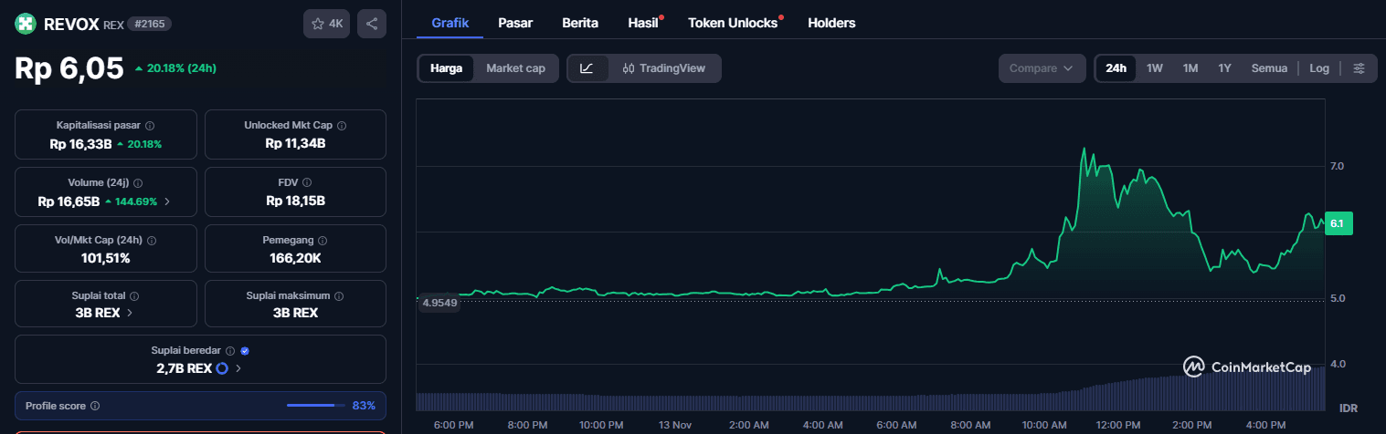Click the #2165 rank badge
1386x434 pixels.
tap(150, 25)
